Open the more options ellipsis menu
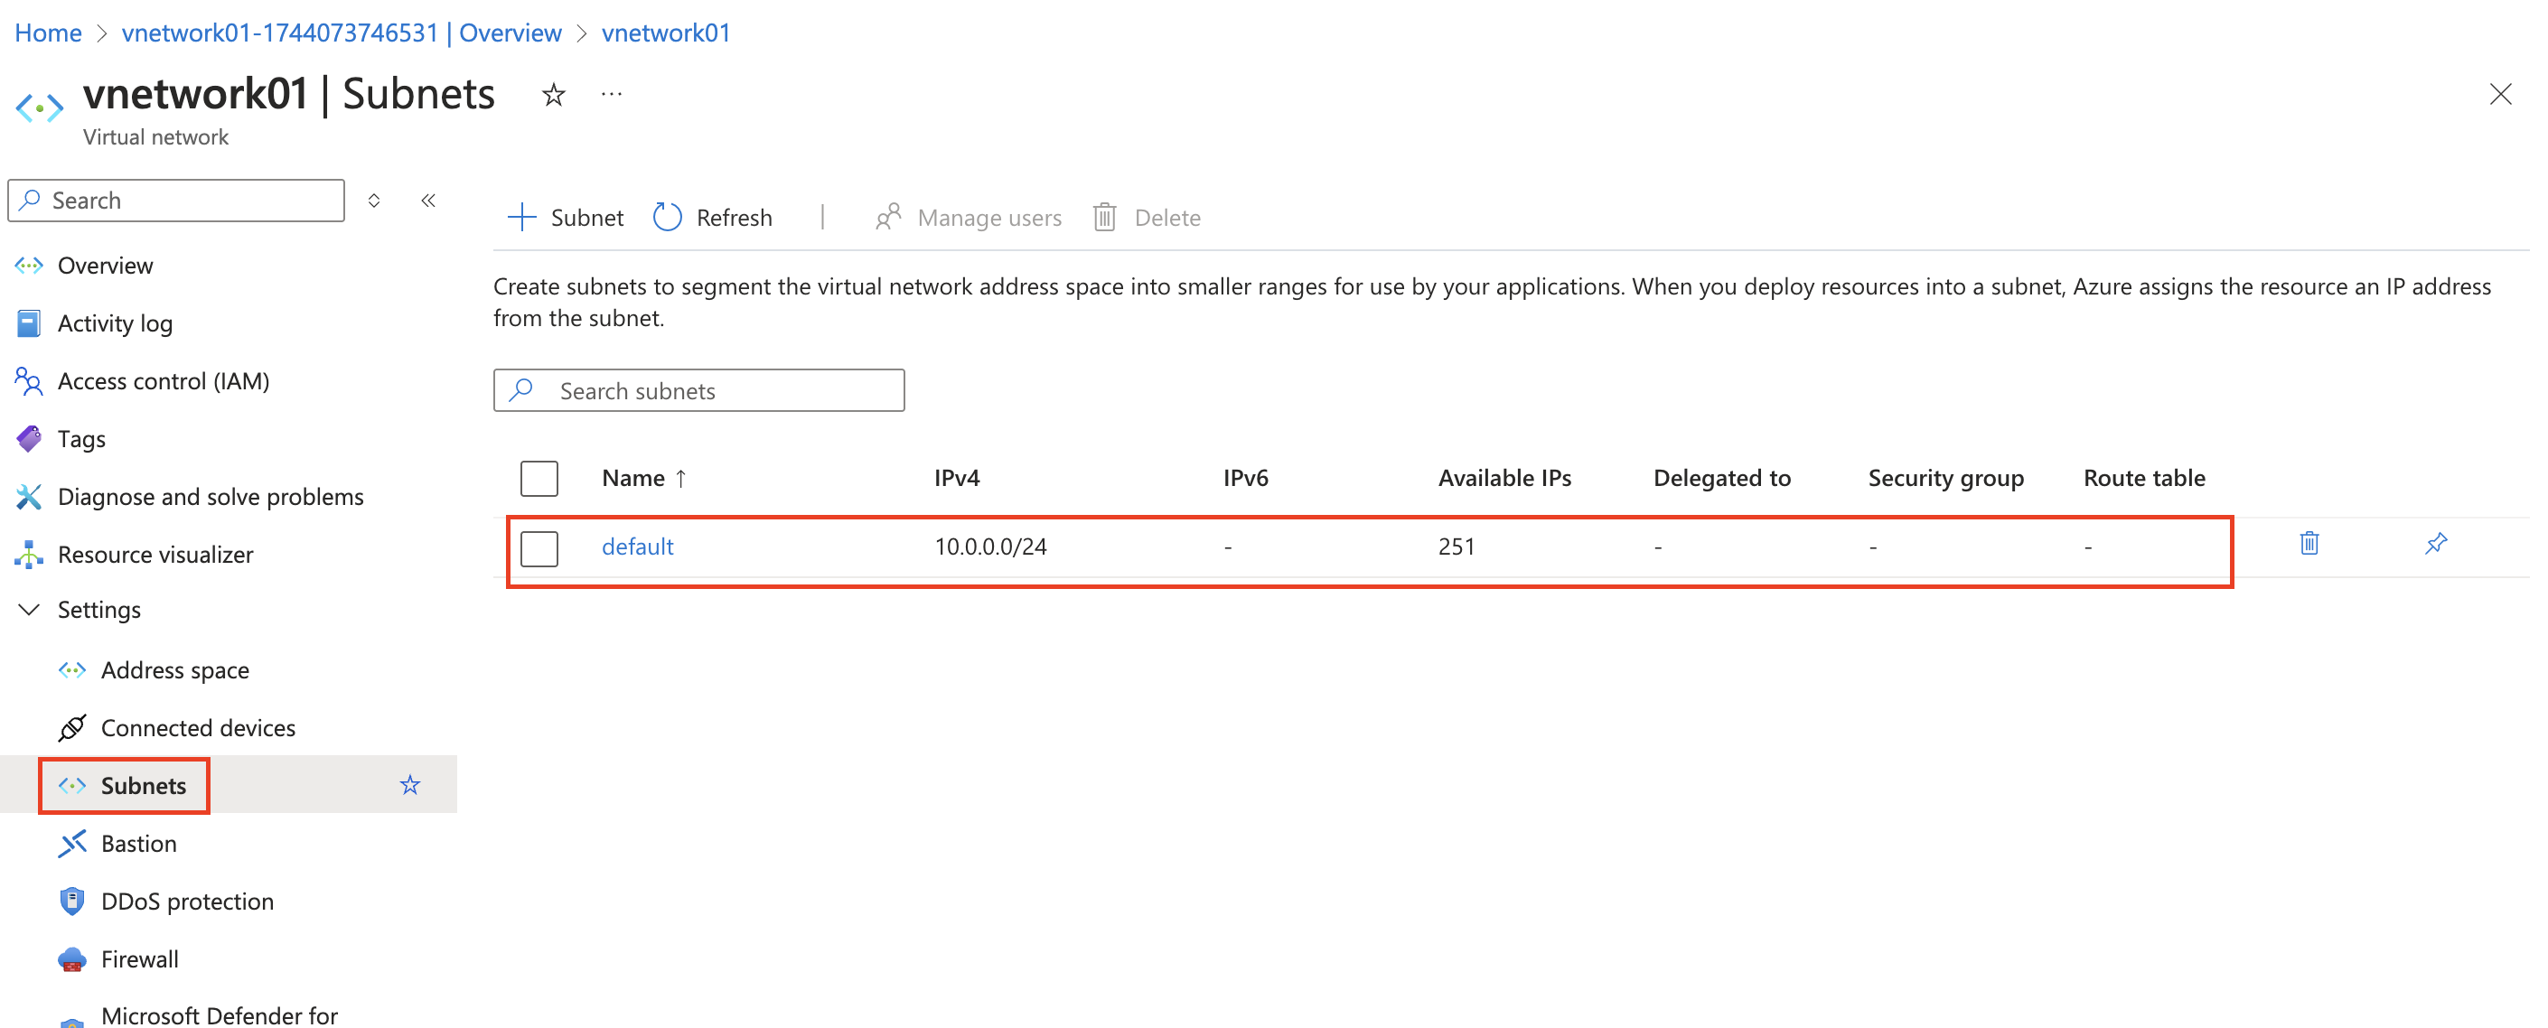 point(612,95)
